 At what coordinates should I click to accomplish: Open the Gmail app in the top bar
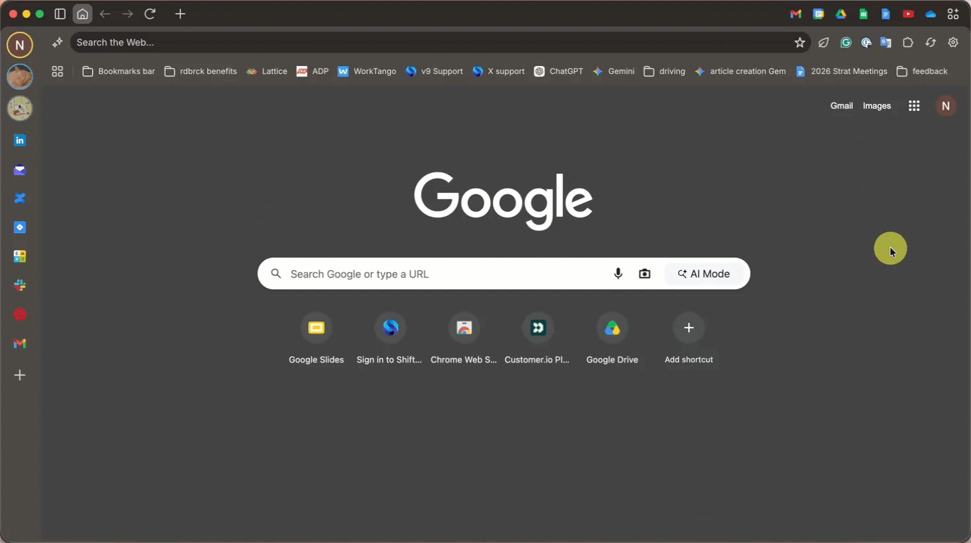pyautogui.click(x=796, y=14)
